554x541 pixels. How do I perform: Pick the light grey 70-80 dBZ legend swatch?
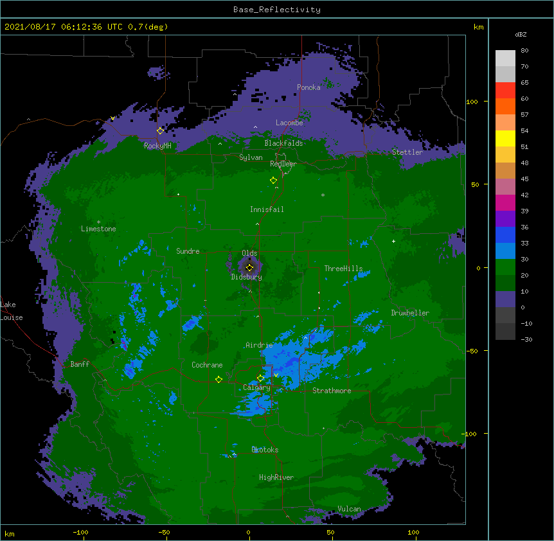pyautogui.click(x=505, y=58)
